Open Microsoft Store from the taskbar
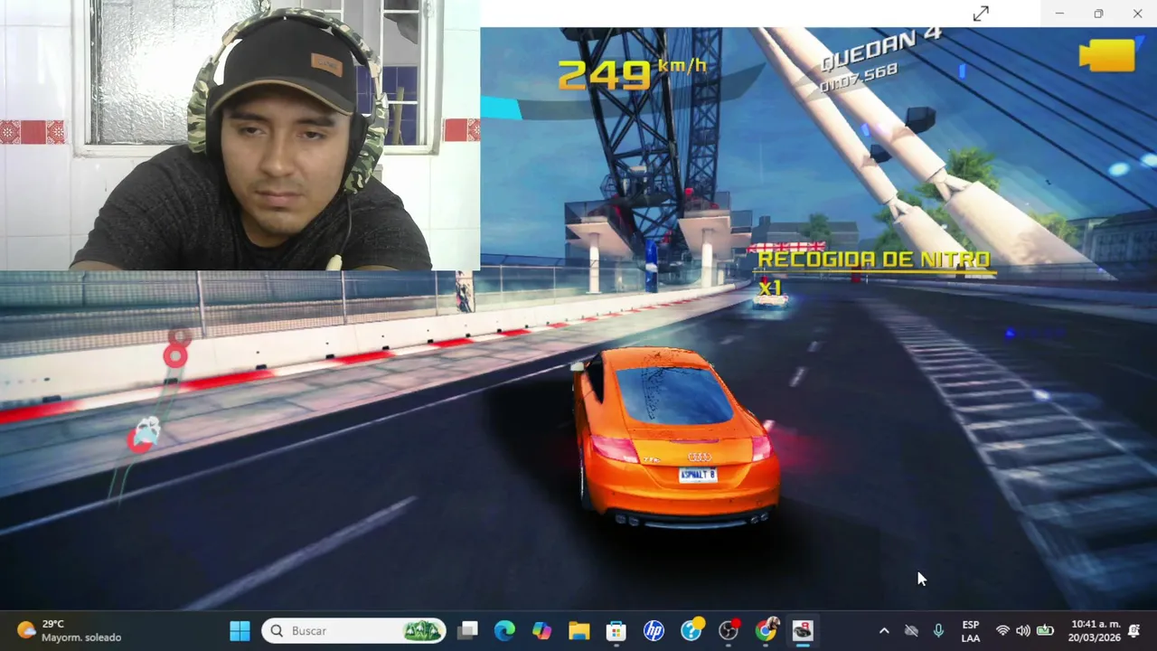 [x=616, y=630]
